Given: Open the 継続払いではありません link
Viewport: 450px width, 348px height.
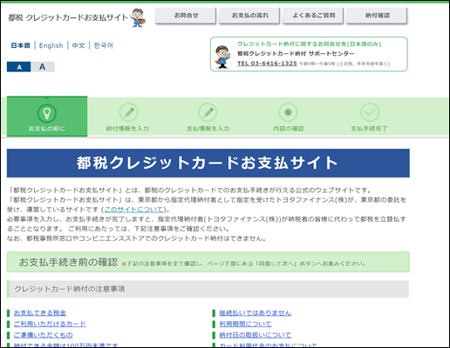Looking at the screenshot, I should click(x=256, y=313).
